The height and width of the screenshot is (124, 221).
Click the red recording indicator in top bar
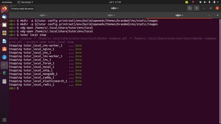(193, 2)
